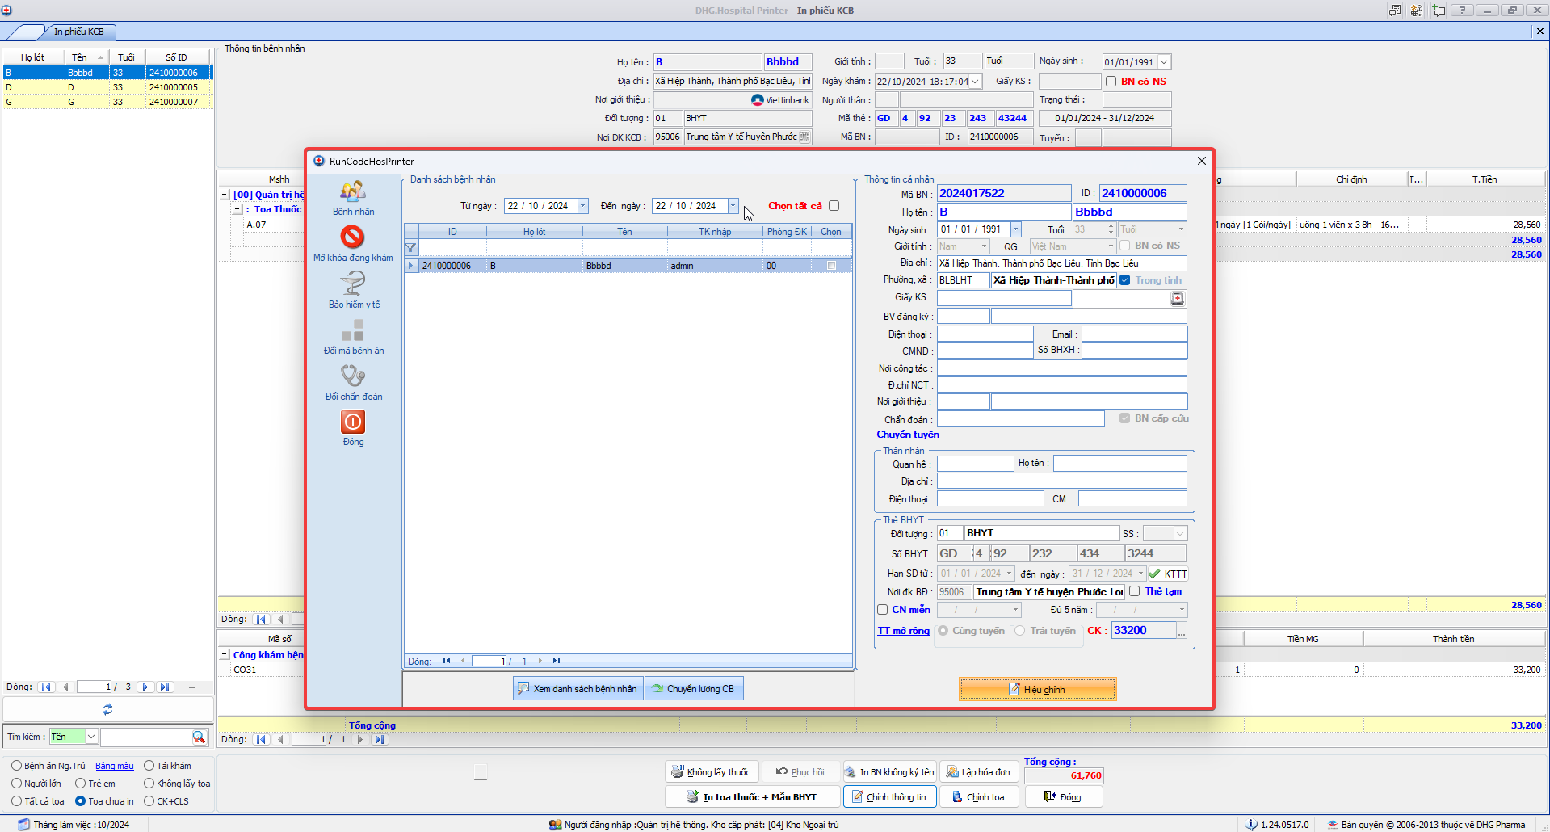Click the Mở khóa đang khám unlock icon

click(352, 237)
